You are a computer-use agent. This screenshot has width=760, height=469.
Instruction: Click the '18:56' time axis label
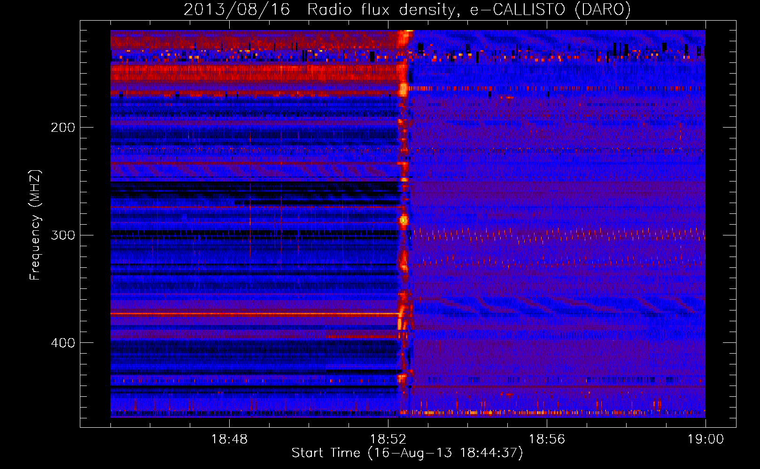click(x=547, y=439)
